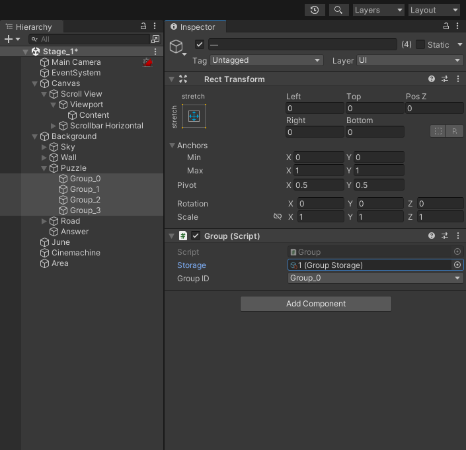This screenshot has width=466, height=450.
Task: Collapse the Scroll View foldout arrow
Action: pyautogui.click(x=44, y=95)
